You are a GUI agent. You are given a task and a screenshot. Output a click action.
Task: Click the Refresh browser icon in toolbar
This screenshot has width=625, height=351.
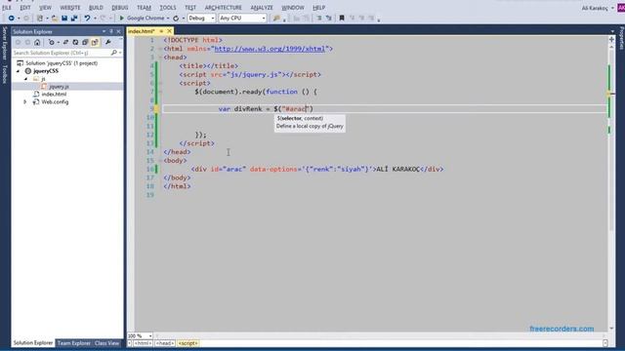[x=176, y=19]
